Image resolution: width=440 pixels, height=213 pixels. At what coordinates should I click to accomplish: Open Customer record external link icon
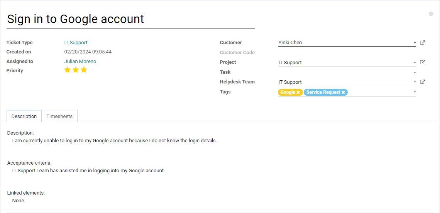(x=422, y=43)
